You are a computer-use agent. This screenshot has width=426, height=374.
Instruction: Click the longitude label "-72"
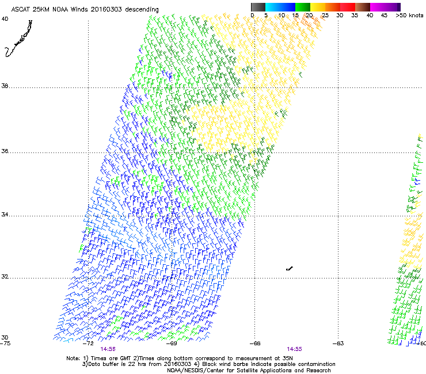tap(88, 344)
